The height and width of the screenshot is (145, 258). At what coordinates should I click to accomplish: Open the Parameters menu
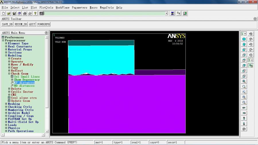coord(79,7)
